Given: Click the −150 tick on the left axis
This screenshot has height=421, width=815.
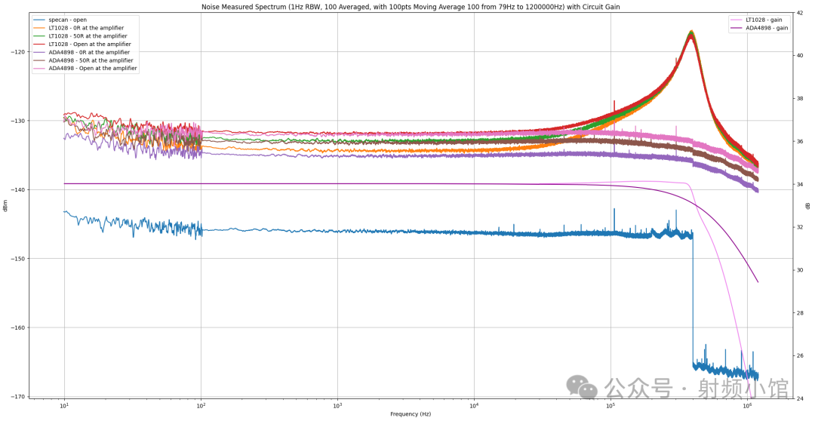Looking at the screenshot, I should click(17, 259).
